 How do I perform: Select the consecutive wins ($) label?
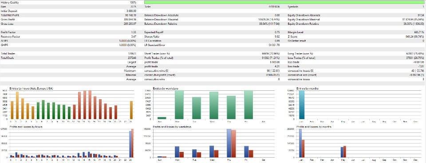tap(157, 71)
